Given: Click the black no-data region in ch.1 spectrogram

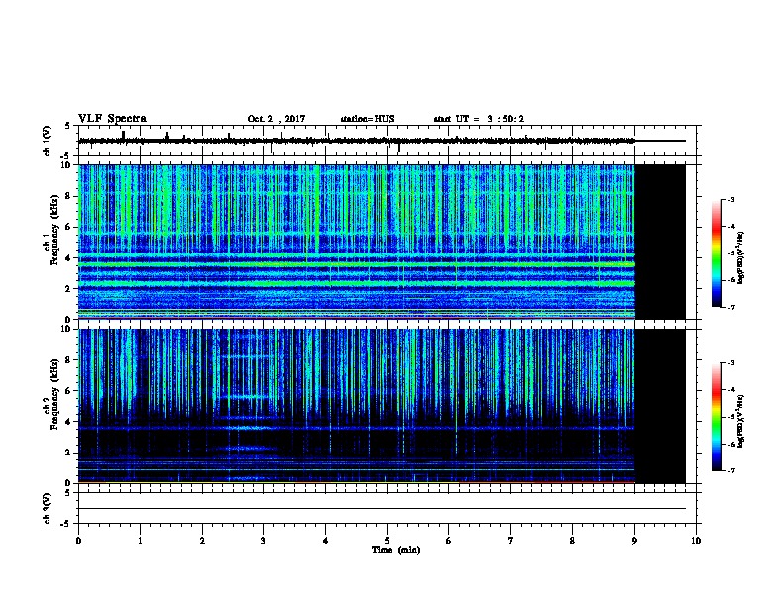Looking at the screenshot, I should 659,242.
